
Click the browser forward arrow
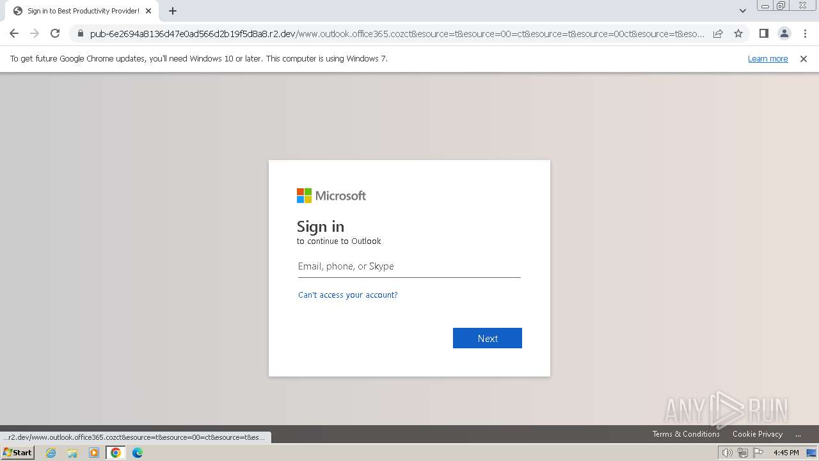35,33
